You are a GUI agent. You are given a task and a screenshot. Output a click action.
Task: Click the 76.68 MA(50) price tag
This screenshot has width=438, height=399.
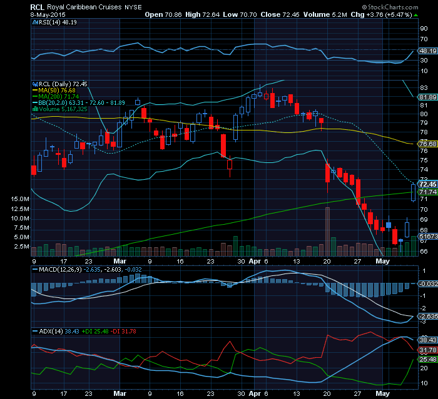point(427,144)
